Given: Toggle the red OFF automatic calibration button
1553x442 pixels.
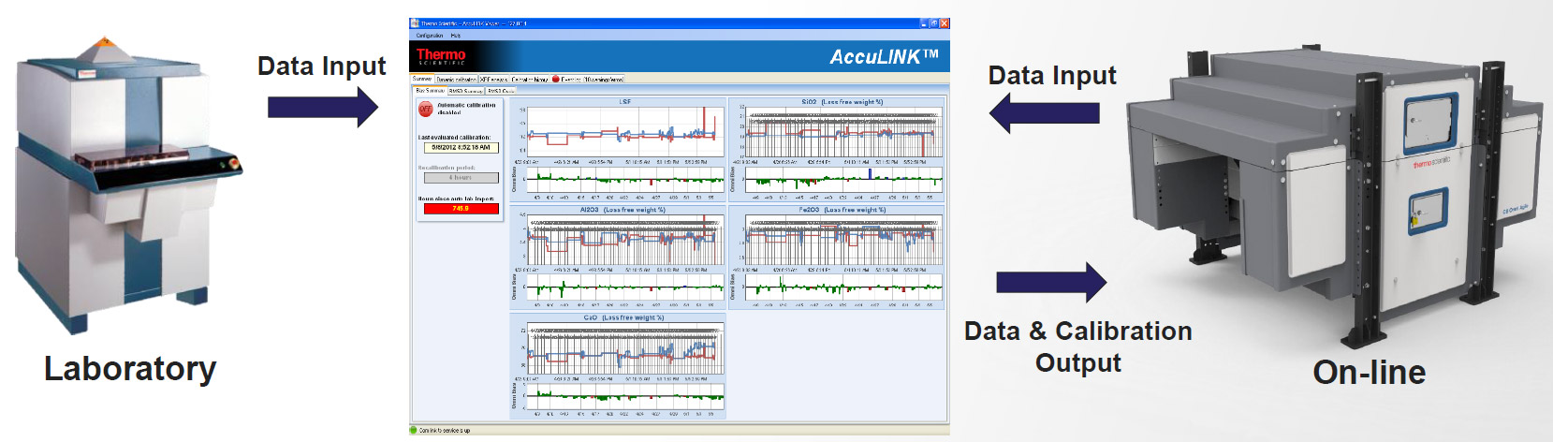Looking at the screenshot, I should click(426, 109).
